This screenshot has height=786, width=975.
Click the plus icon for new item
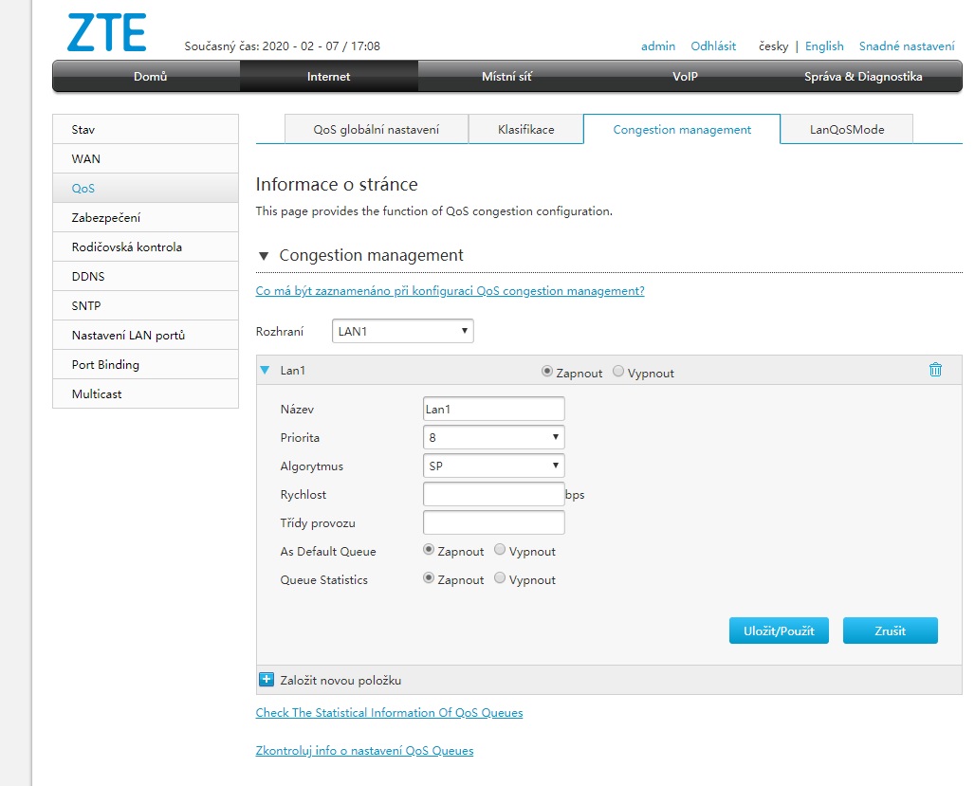tap(267, 680)
